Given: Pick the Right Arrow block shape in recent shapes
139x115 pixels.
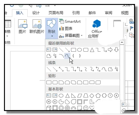Looking at the screenshot, I should pos(110,50).
